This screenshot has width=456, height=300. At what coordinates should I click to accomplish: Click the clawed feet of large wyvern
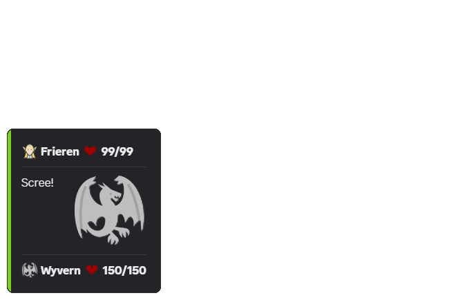click(117, 236)
